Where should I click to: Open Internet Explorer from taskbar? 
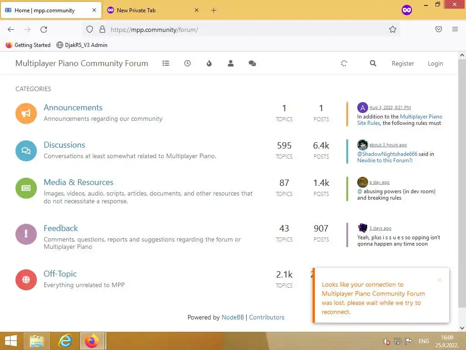tap(65, 341)
